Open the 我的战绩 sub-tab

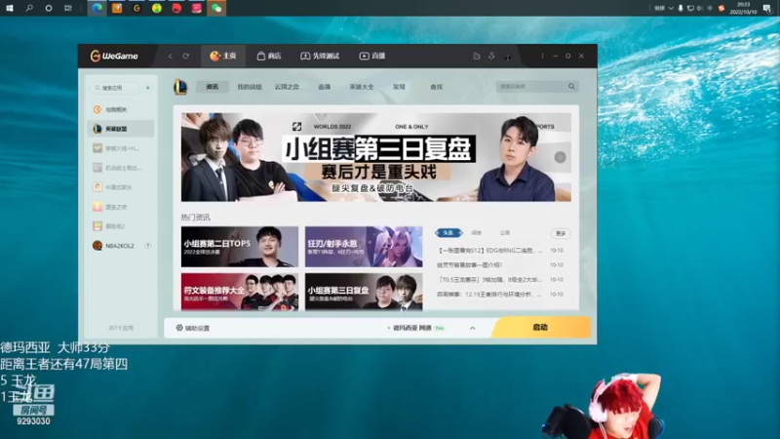[250, 87]
